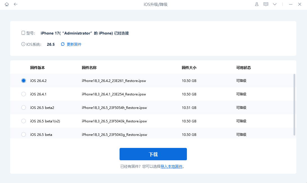The height and width of the screenshot is (183, 307).
Task: Select the iOS 26.5 beta2 firmware
Action: [x=24, y=107]
